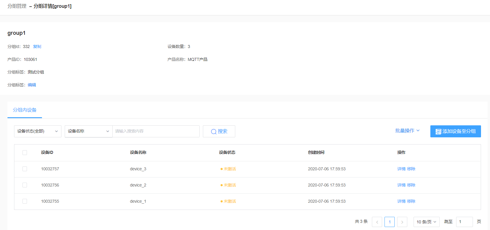
Task: Go to previous page arrow
Action: pyautogui.click(x=377, y=222)
